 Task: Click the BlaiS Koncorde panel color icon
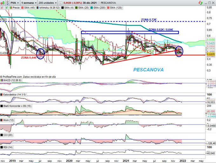click(2, 106)
